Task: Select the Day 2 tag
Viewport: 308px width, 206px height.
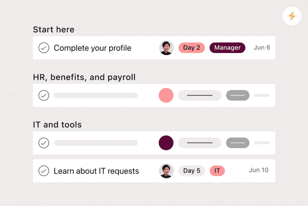Action: [x=191, y=48]
